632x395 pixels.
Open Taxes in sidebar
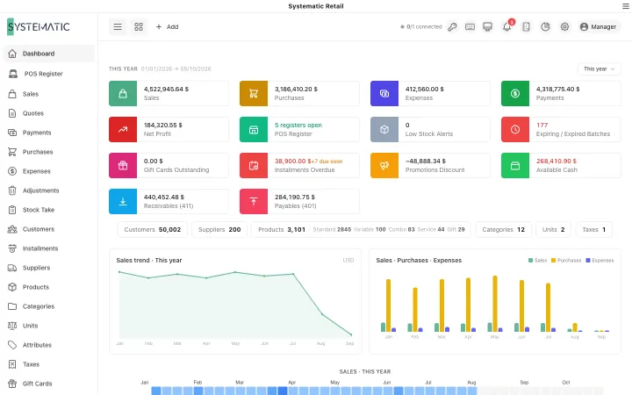49,365
